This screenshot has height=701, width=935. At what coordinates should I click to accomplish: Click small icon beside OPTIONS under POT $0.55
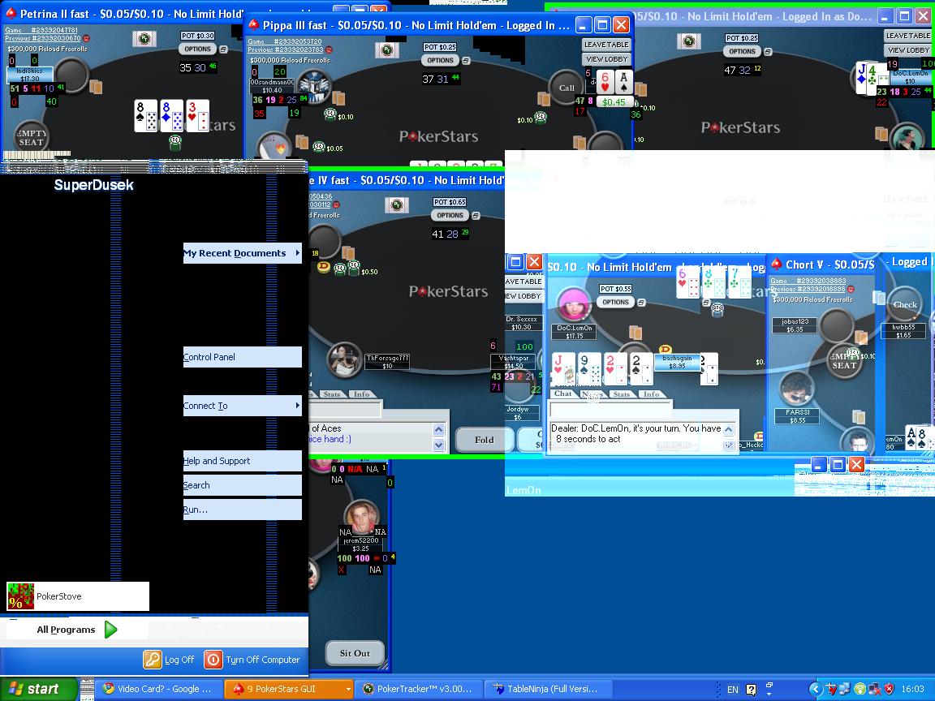click(641, 303)
